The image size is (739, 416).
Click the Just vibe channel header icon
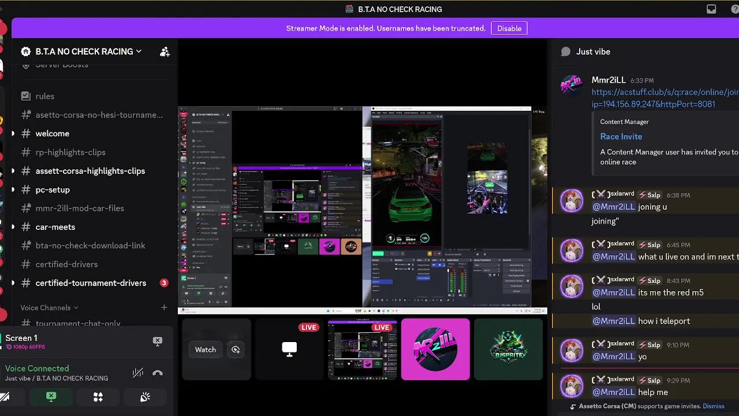pyautogui.click(x=566, y=51)
